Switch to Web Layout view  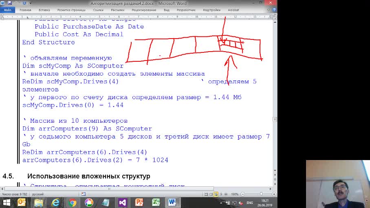(x=216, y=194)
